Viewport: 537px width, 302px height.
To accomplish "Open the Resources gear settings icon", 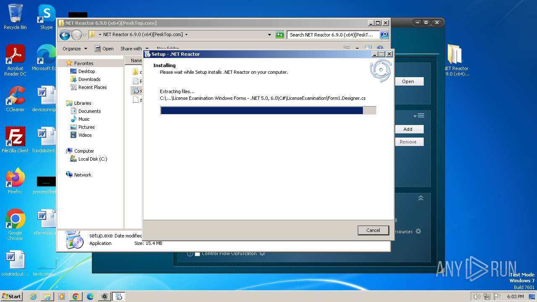I will coord(418,231).
